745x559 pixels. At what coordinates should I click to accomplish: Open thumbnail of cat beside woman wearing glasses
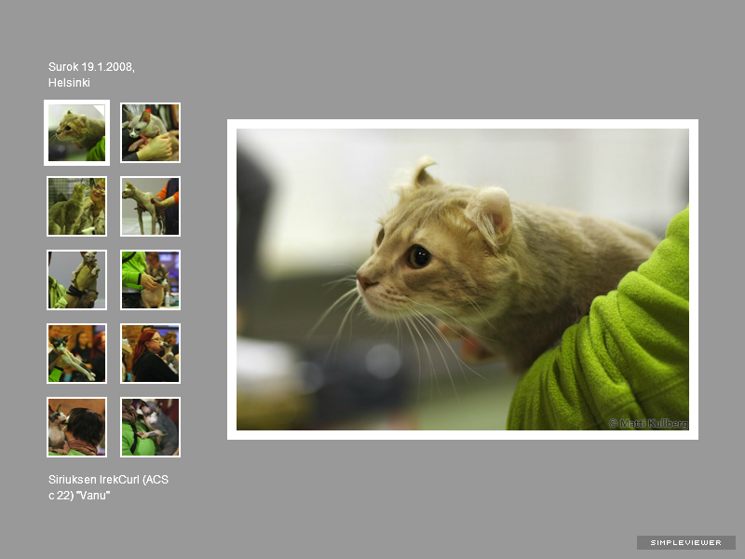76,206
